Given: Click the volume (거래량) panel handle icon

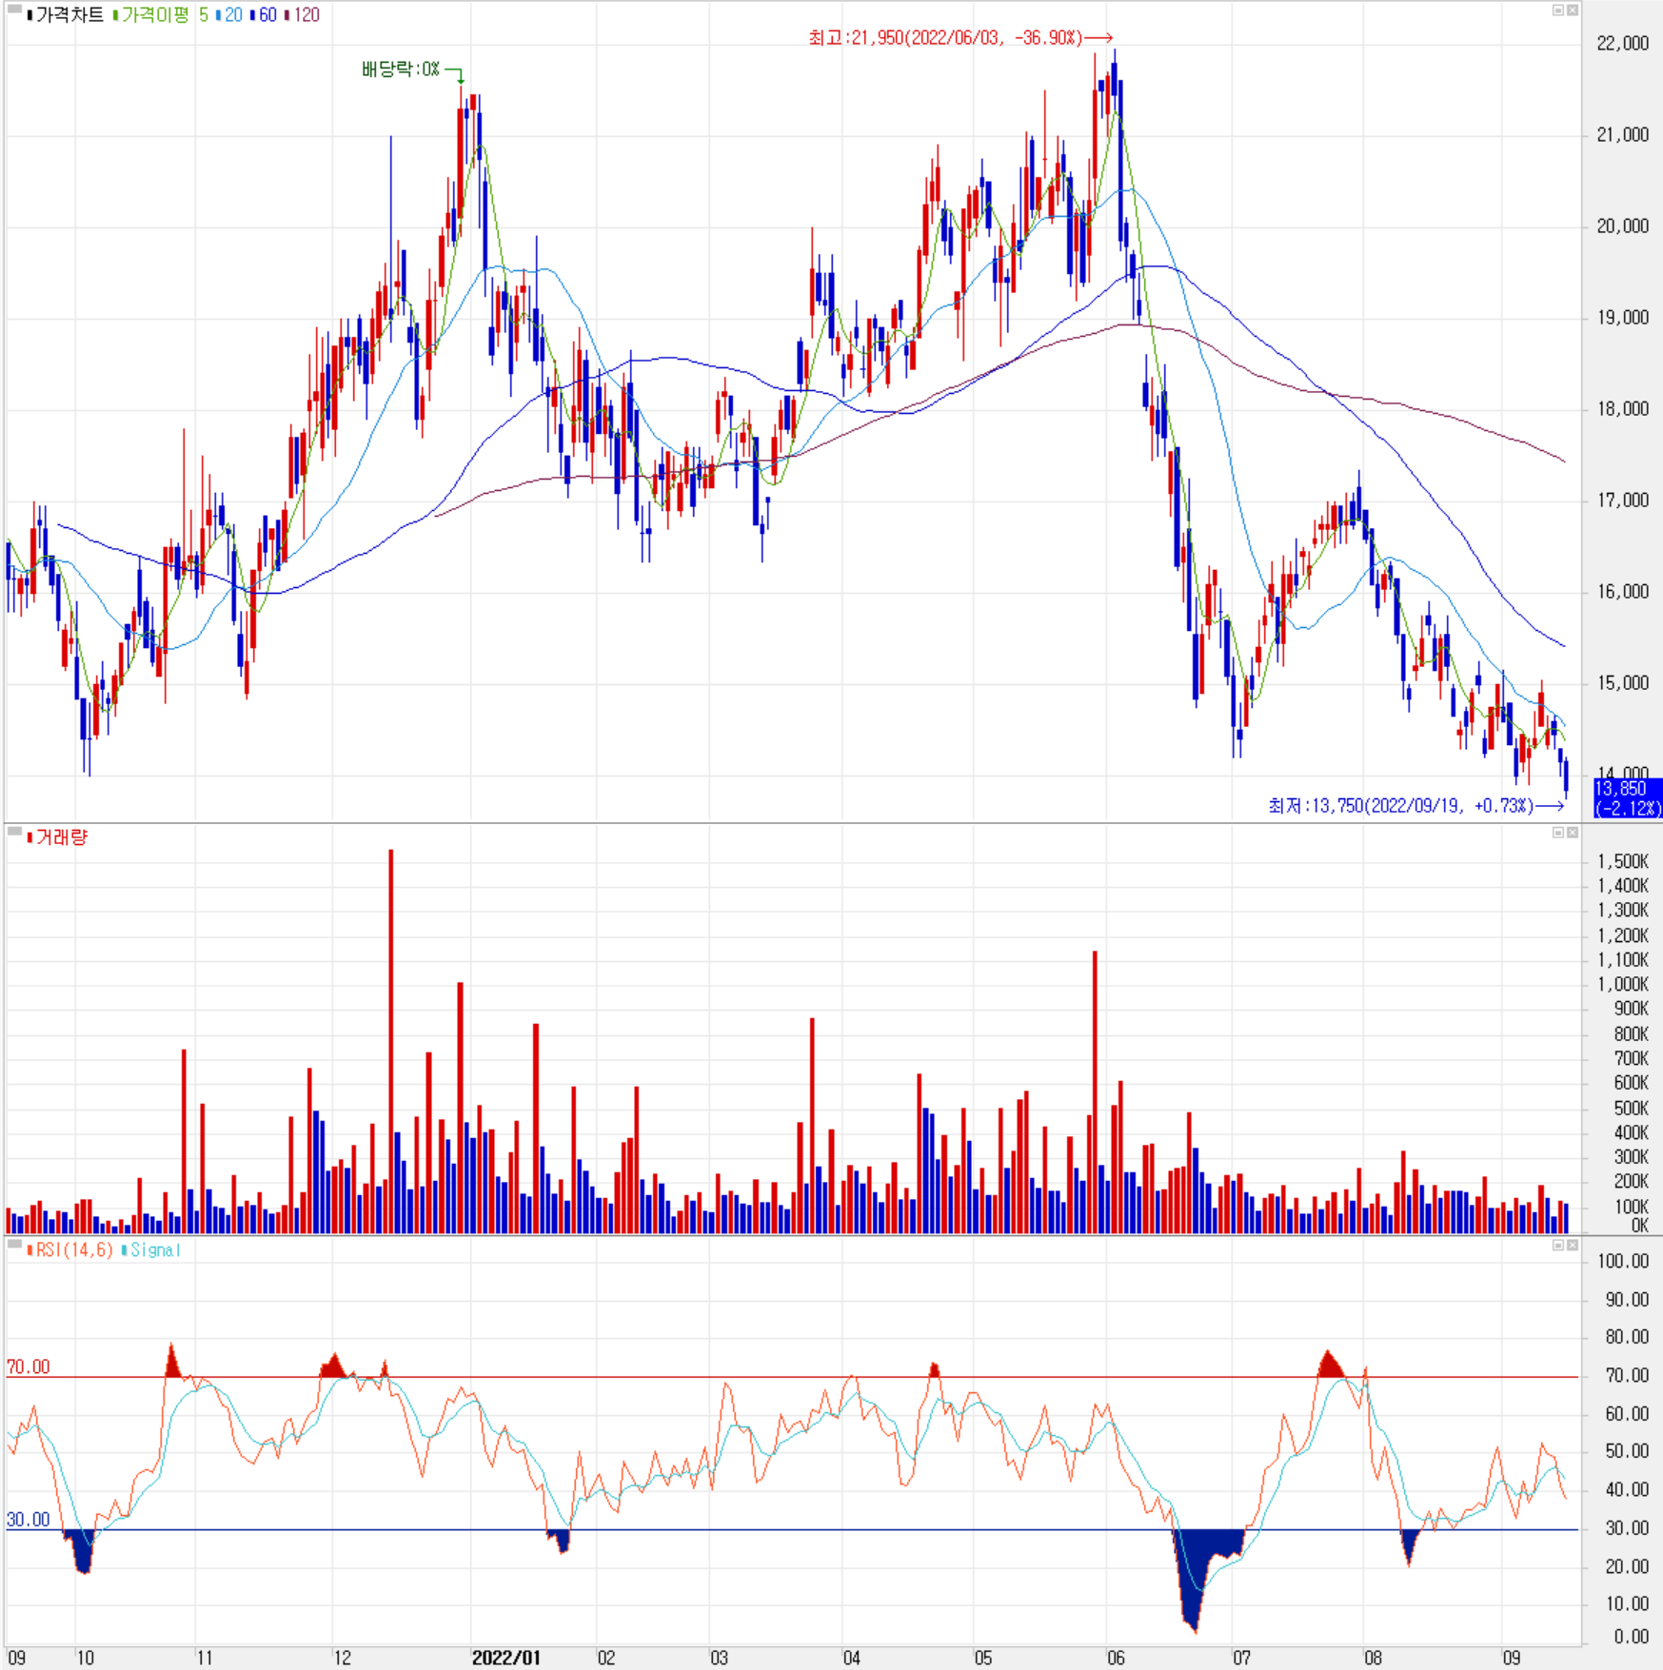Looking at the screenshot, I should pos(14,832).
